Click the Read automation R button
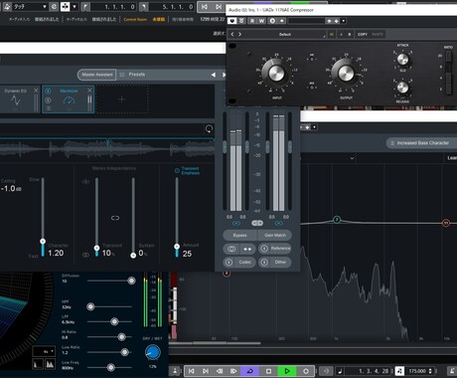This screenshot has height=378, width=457. 252,21
